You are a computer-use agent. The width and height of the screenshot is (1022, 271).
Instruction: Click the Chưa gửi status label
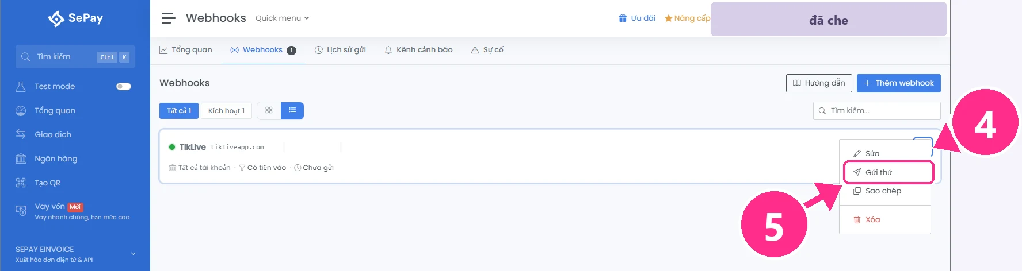pos(314,168)
